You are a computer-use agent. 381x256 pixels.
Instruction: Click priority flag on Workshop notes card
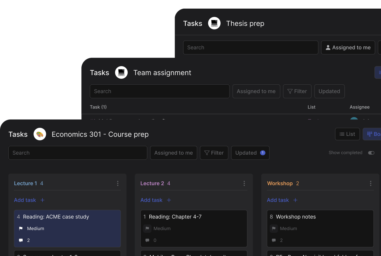coord(274,229)
